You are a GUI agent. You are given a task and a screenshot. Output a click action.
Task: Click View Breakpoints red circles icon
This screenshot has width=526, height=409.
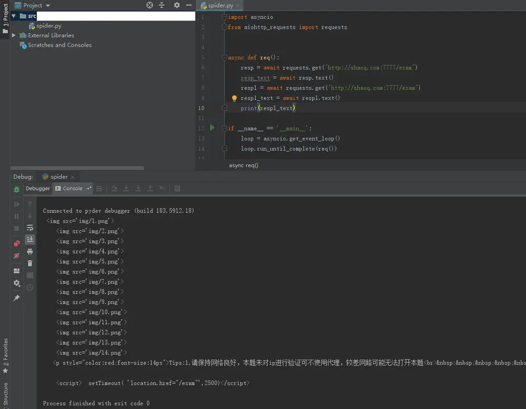pos(16,243)
